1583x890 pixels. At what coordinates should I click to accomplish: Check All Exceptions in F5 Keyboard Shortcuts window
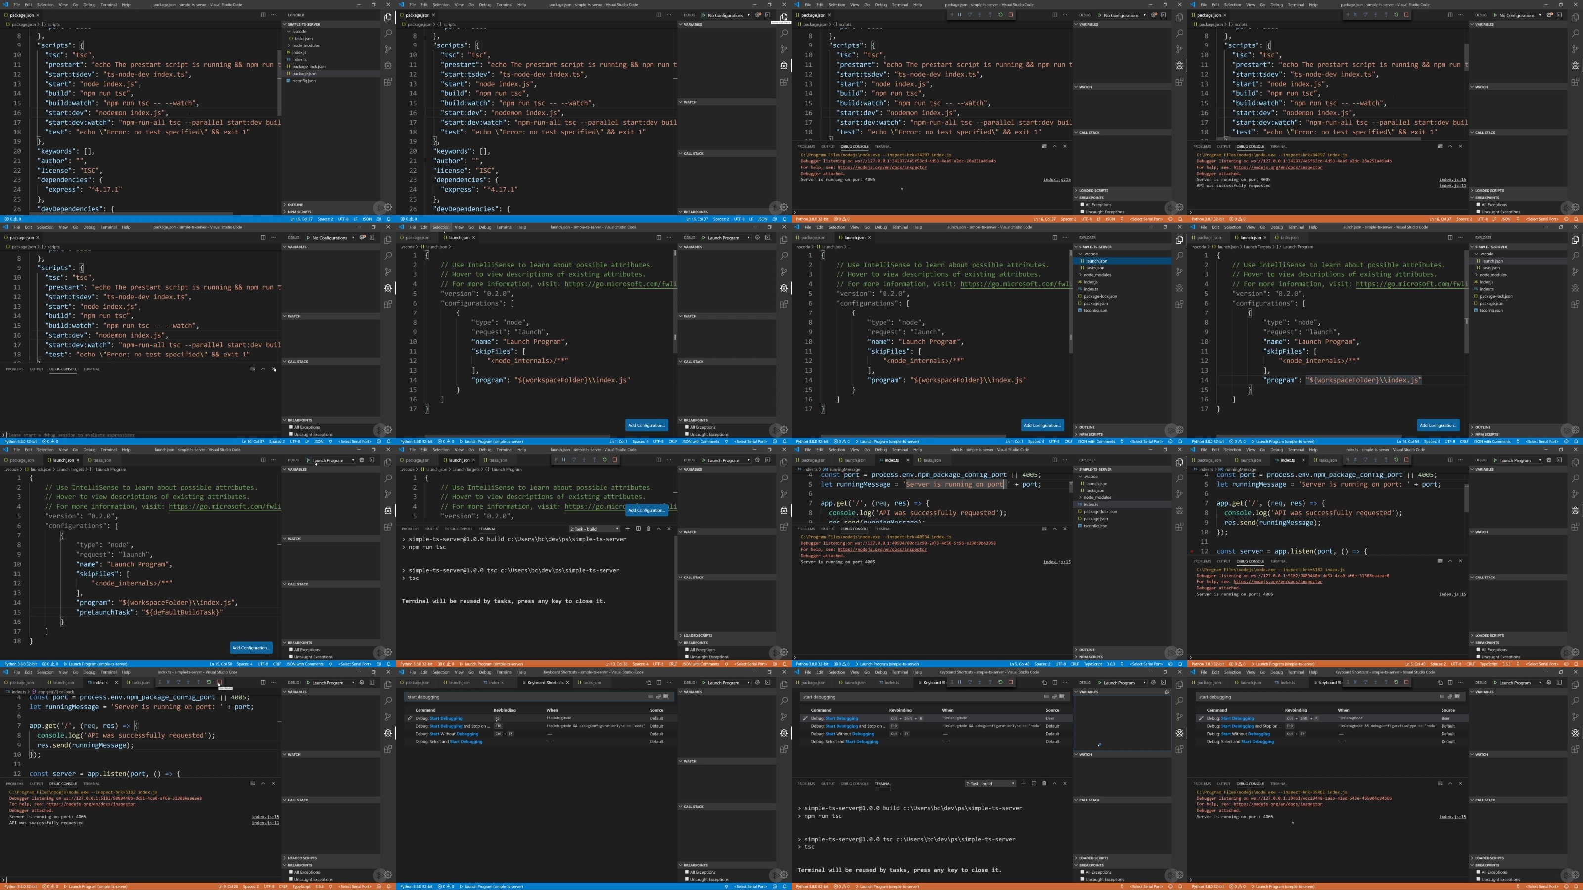click(x=688, y=872)
